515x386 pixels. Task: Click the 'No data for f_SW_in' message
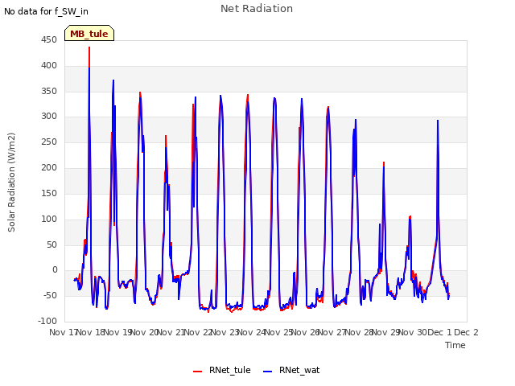46,11
